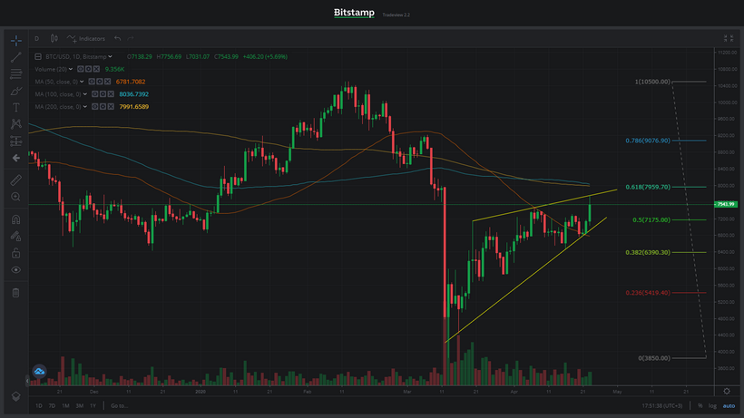
Task: Click the Go to... date link
Action: (x=118, y=404)
